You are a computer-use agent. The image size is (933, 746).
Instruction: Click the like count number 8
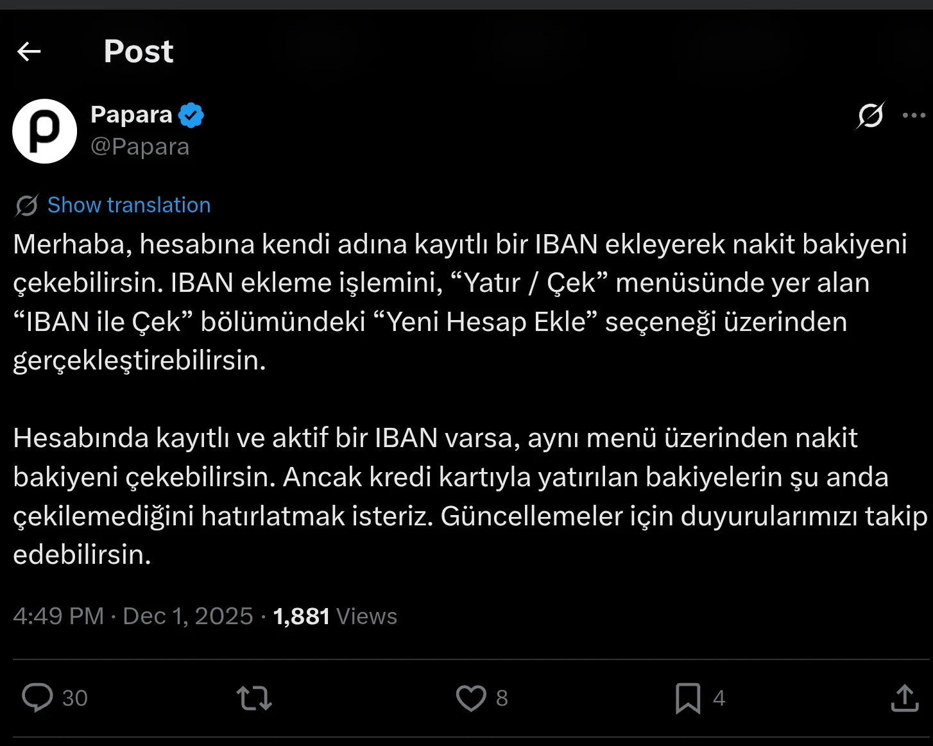tap(502, 698)
